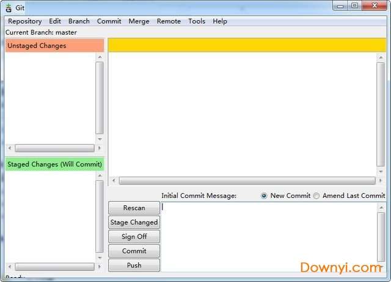391x282 pixels.
Task: Click left arrow of diff pane horizontal scrollbar
Action: (x=114, y=180)
